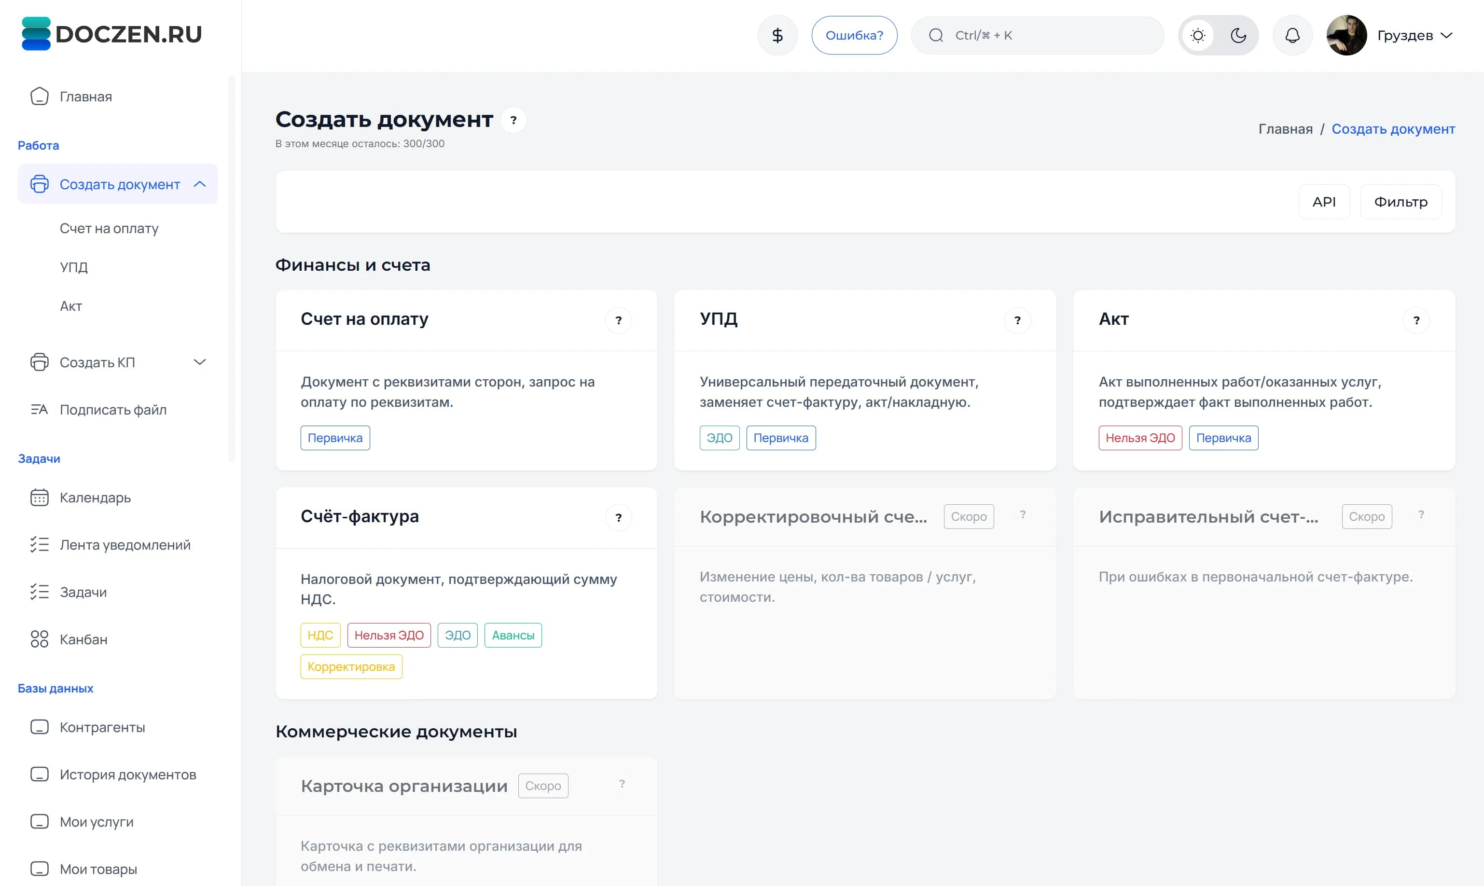This screenshot has height=886, width=1484.
Task: Open the Фильтр button
Action: pyautogui.click(x=1401, y=202)
